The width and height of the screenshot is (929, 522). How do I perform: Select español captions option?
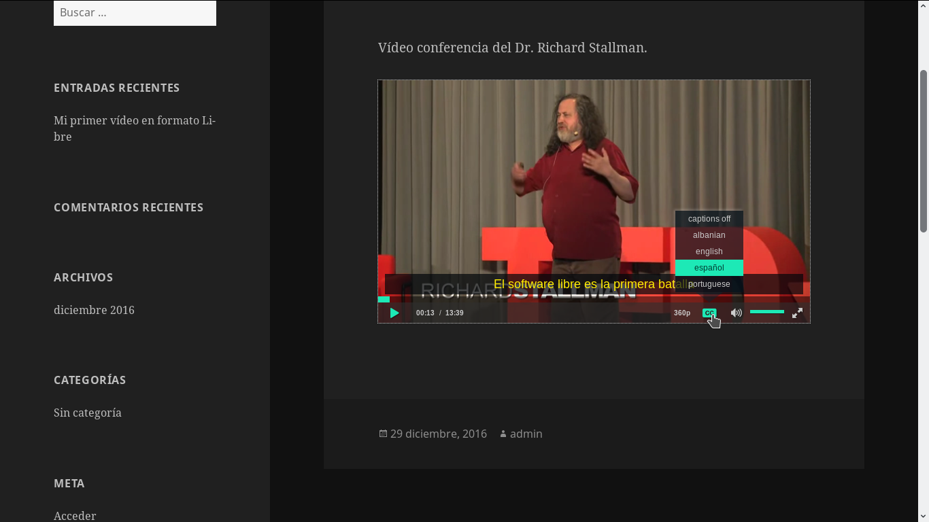(709, 268)
